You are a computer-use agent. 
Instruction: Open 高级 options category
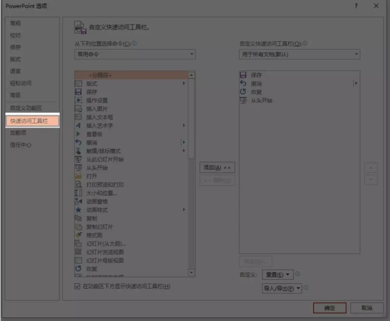[15, 95]
